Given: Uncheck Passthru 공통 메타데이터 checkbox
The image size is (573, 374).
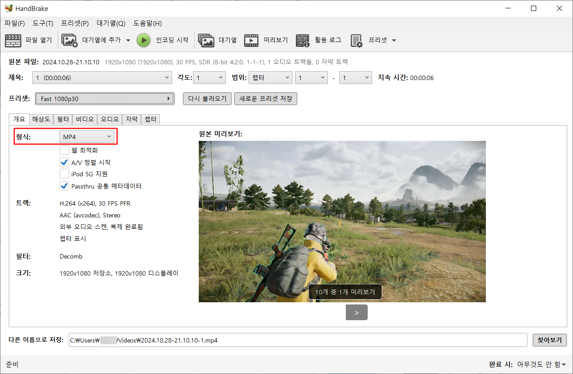Looking at the screenshot, I should (64, 186).
